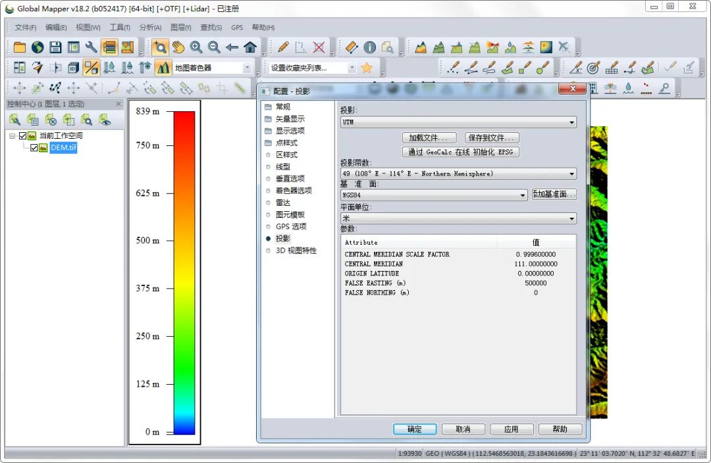Click the 取消 button
711x463 pixels.
463,429
